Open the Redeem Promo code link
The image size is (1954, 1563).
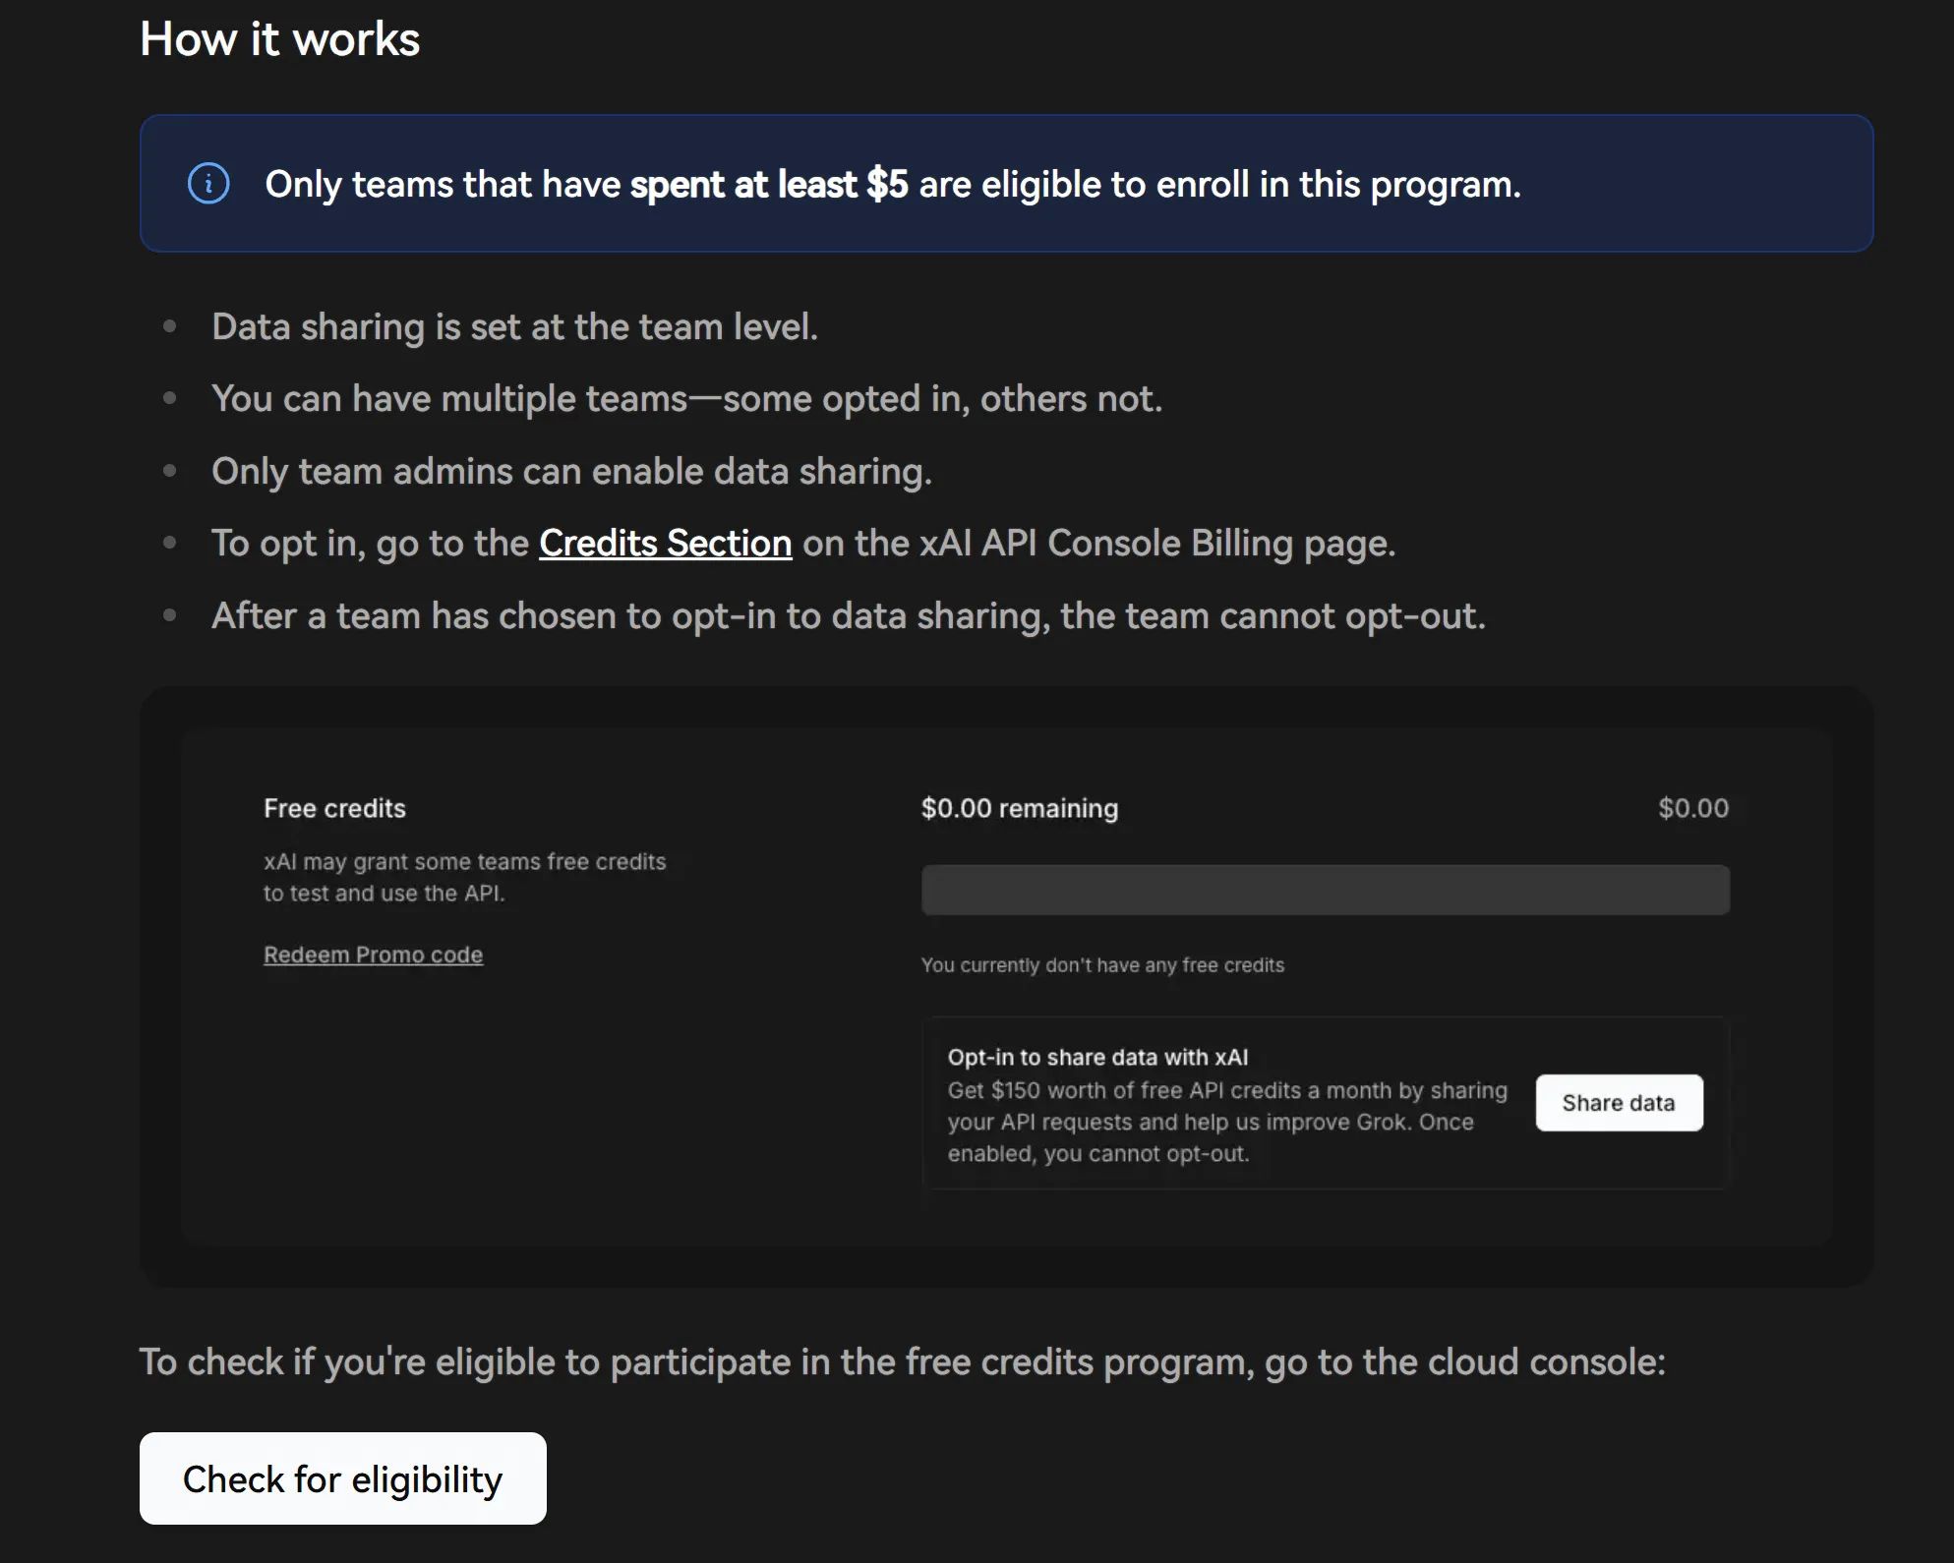(373, 955)
